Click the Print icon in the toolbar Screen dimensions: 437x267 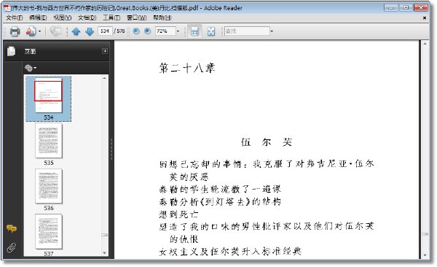click(x=15, y=31)
